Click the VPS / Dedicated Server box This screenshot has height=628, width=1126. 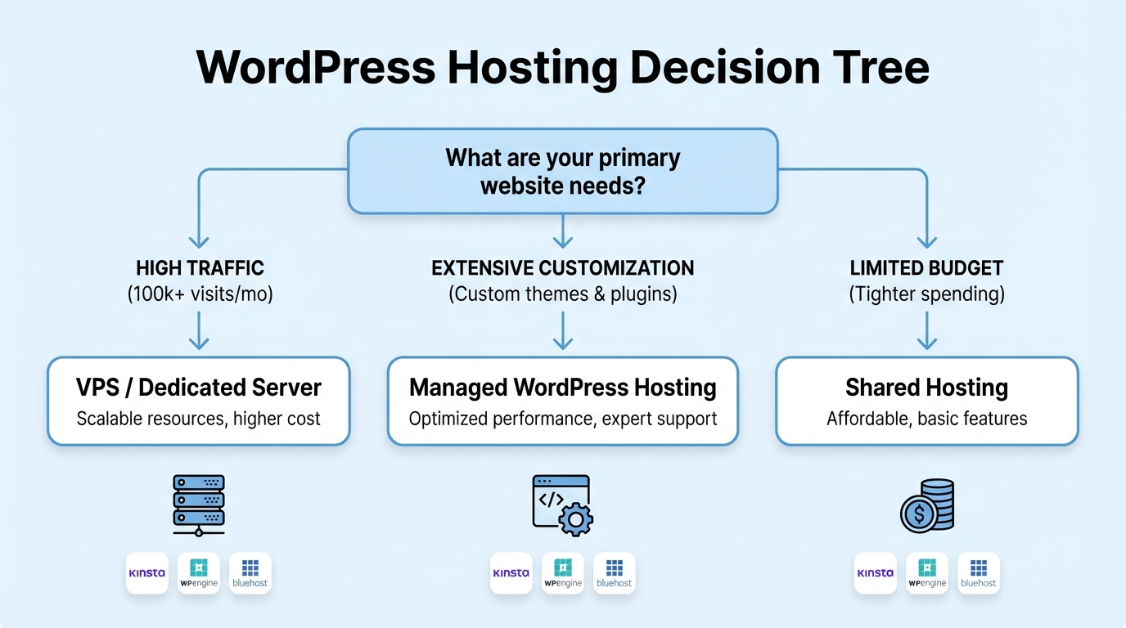pos(199,401)
